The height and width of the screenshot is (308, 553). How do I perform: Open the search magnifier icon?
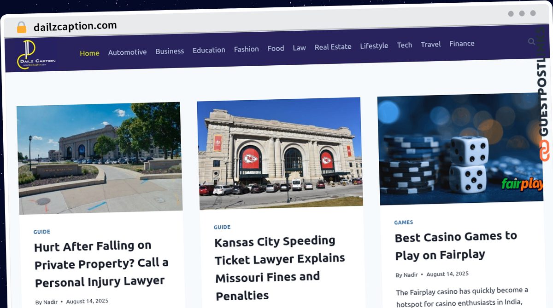[x=531, y=42]
